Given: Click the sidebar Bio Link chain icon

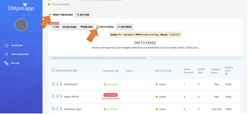Looking at the screenshot, I should click(x=6, y=63).
